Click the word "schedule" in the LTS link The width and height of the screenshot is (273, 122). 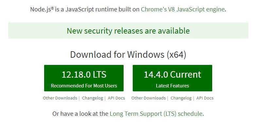190,114
